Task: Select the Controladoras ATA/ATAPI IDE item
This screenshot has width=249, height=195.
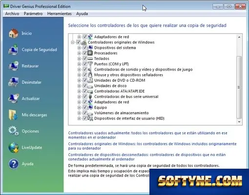Action: tap(119, 91)
